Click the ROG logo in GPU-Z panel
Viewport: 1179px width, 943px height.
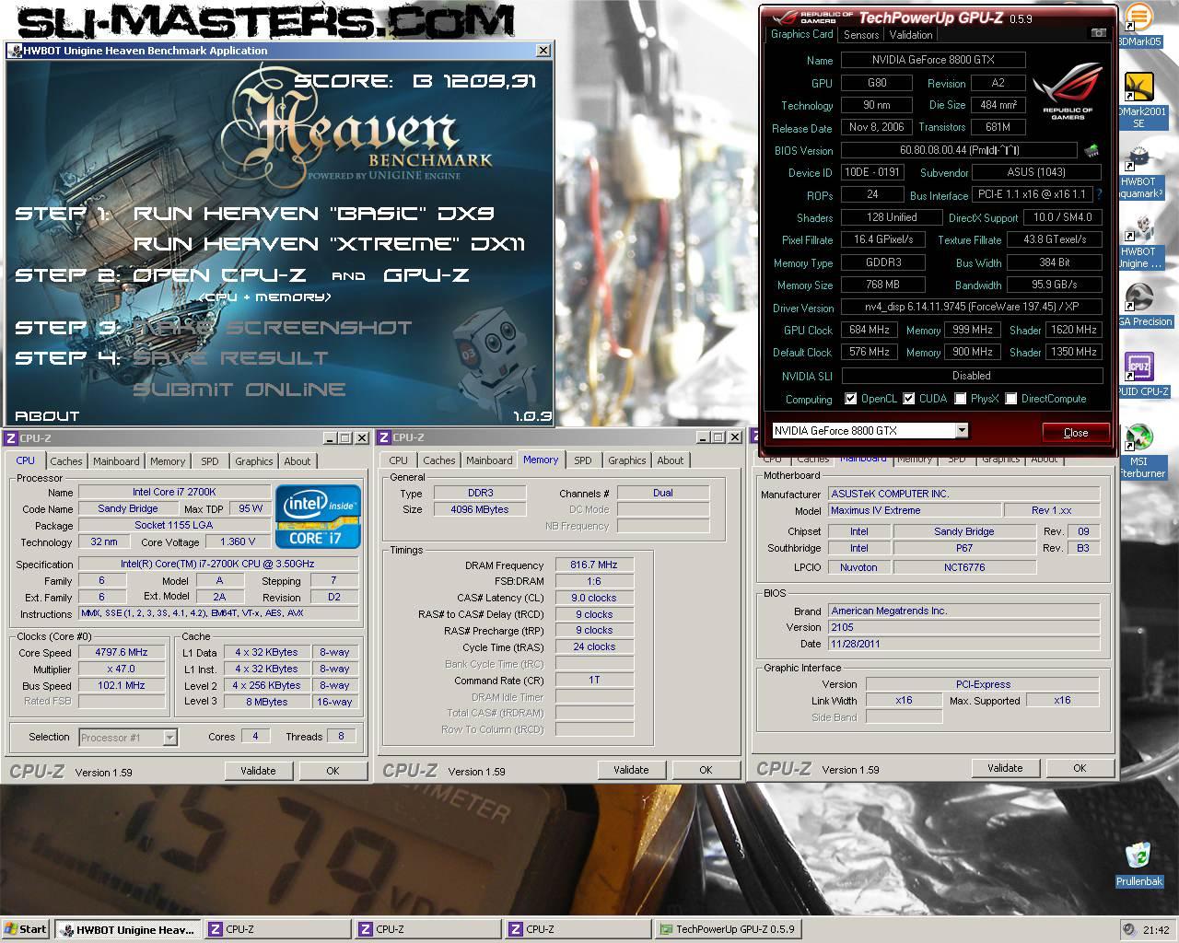click(1068, 91)
